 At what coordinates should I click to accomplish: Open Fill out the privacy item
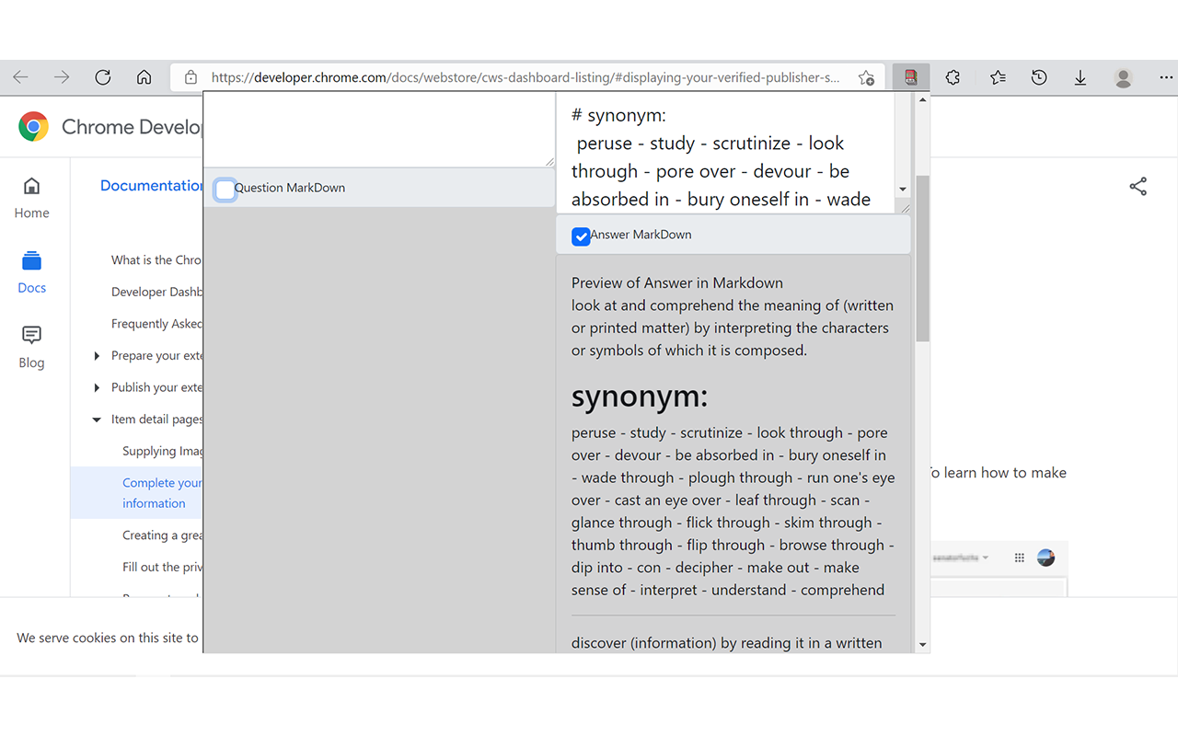(162, 567)
